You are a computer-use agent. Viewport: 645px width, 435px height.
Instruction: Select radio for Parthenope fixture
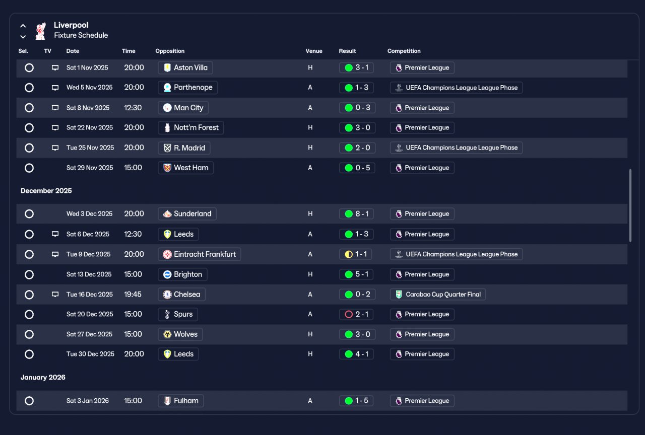[x=29, y=88]
